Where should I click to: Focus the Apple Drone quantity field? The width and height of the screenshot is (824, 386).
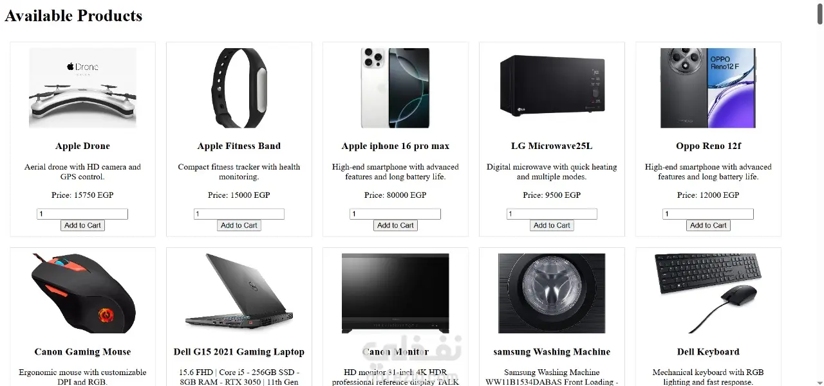tap(82, 214)
